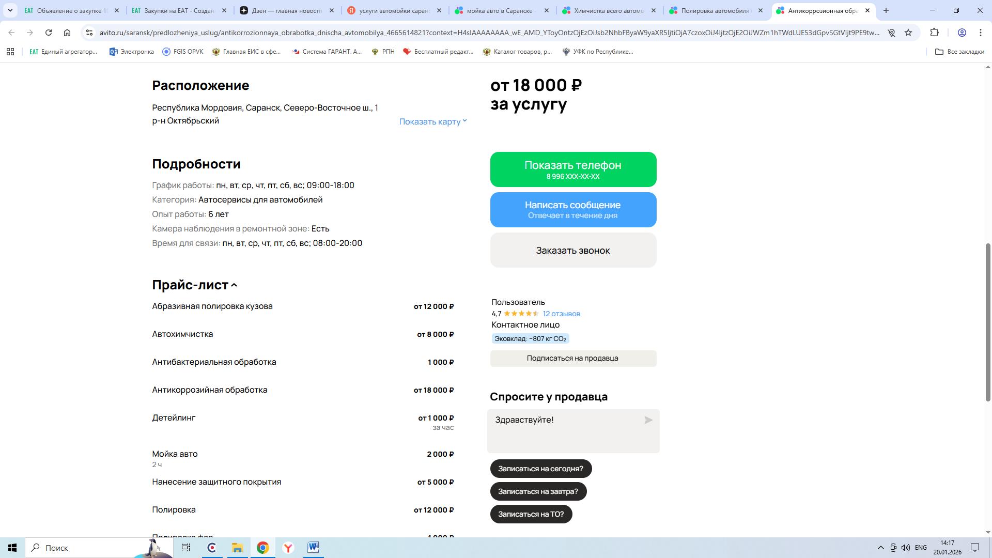Screen dimensions: 992x558
Task: Open Yandex Browser from taskbar
Action: (x=288, y=548)
